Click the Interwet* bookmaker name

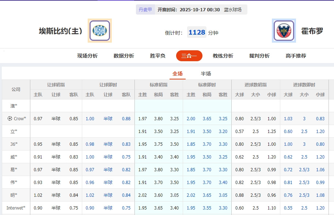pos(15,208)
